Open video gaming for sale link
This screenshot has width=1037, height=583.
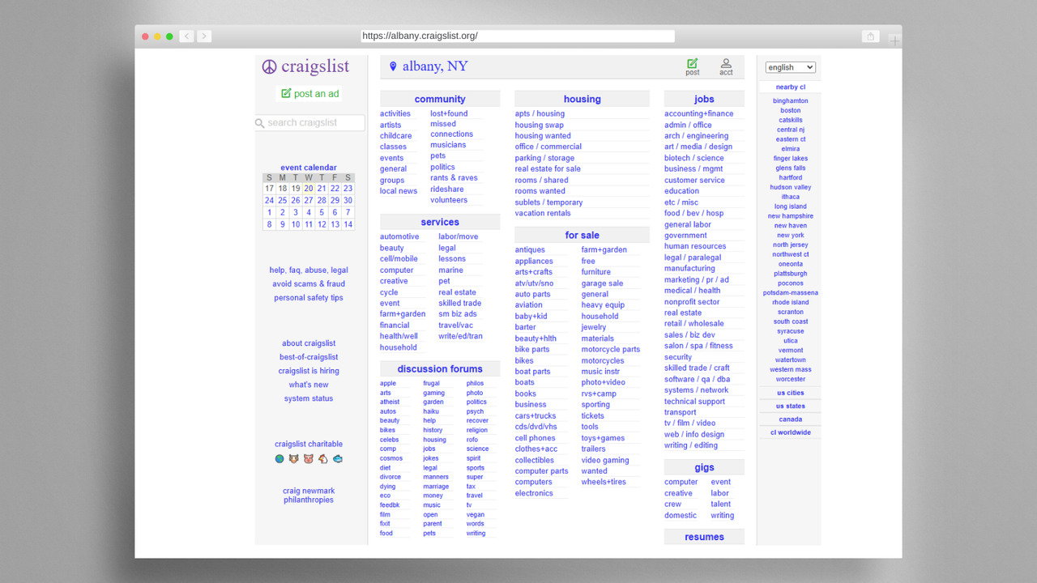(x=605, y=461)
